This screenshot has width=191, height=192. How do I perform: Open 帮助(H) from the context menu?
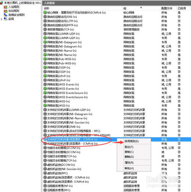(x=129, y=168)
